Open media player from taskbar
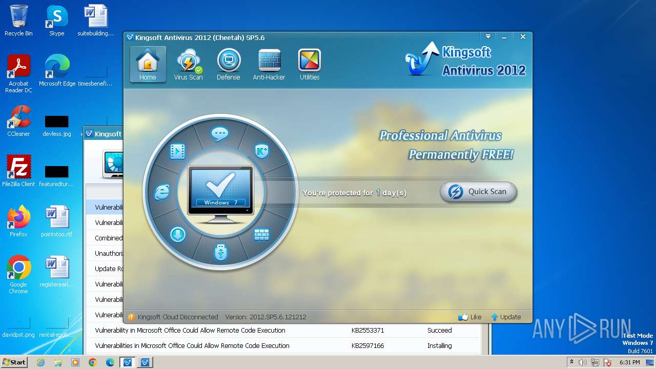 (75, 362)
